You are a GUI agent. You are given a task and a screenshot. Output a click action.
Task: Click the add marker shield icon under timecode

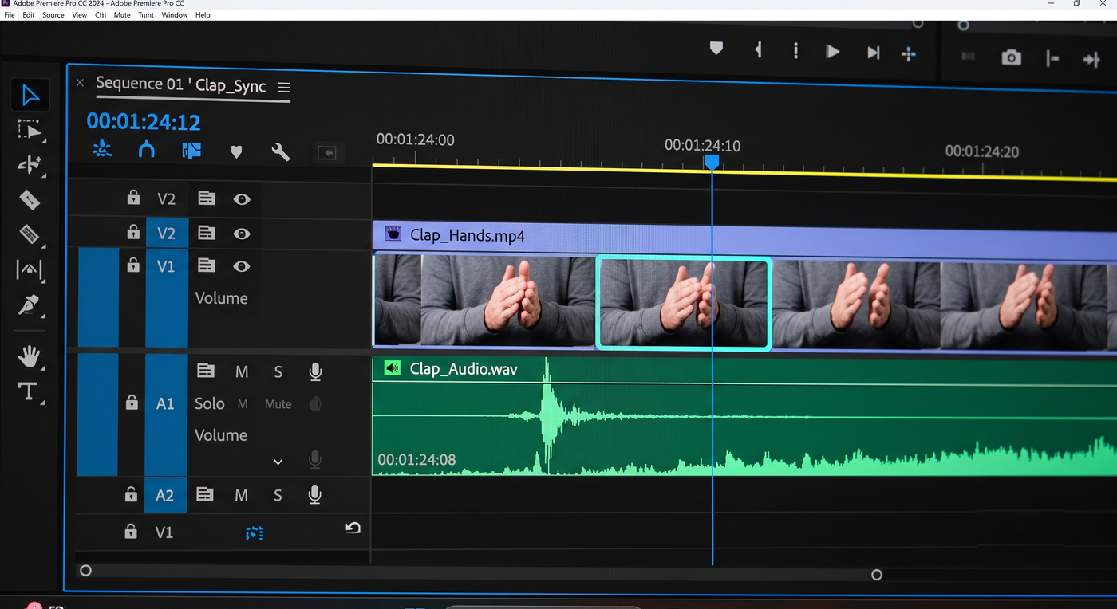[236, 151]
